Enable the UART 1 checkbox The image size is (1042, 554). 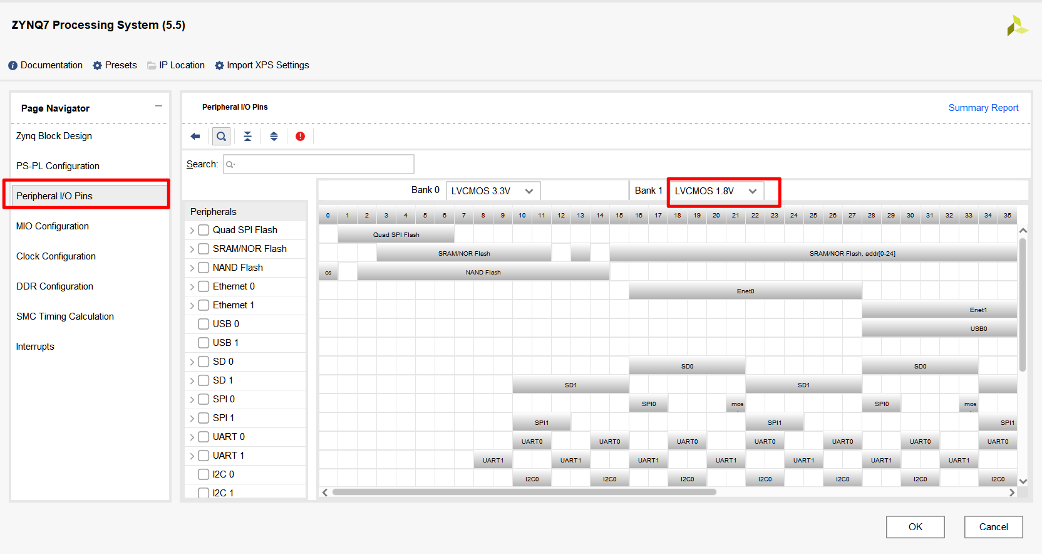tap(204, 456)
